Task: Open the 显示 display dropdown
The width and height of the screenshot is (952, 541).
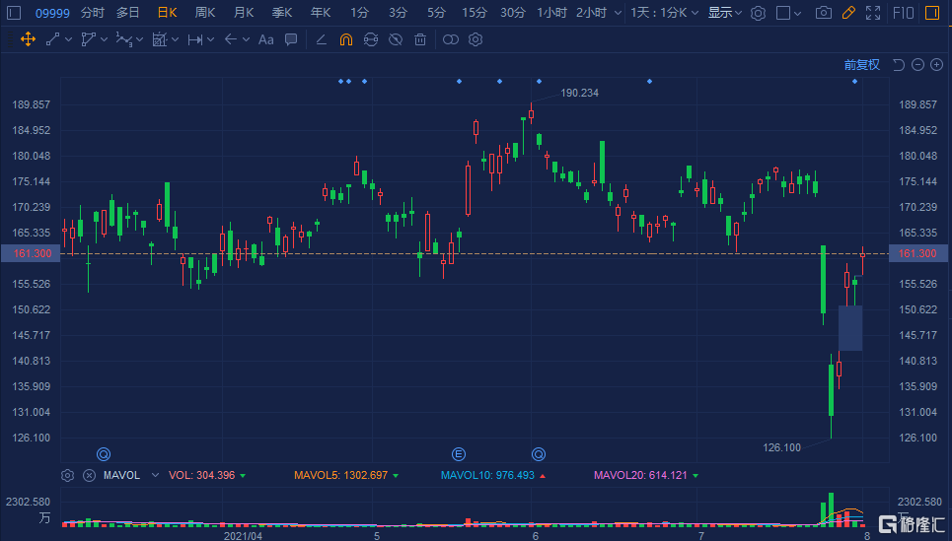Action: 725,13
